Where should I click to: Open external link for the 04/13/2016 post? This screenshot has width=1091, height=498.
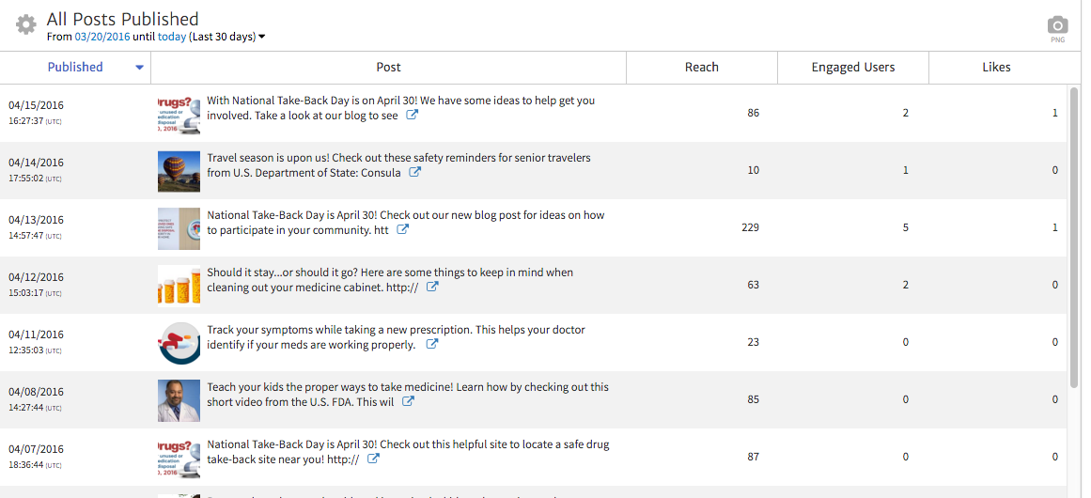pos(403,230)
